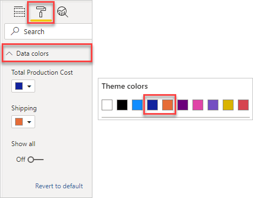
Task: Open the Analytics magnifier icon
Action: [63, 12]
